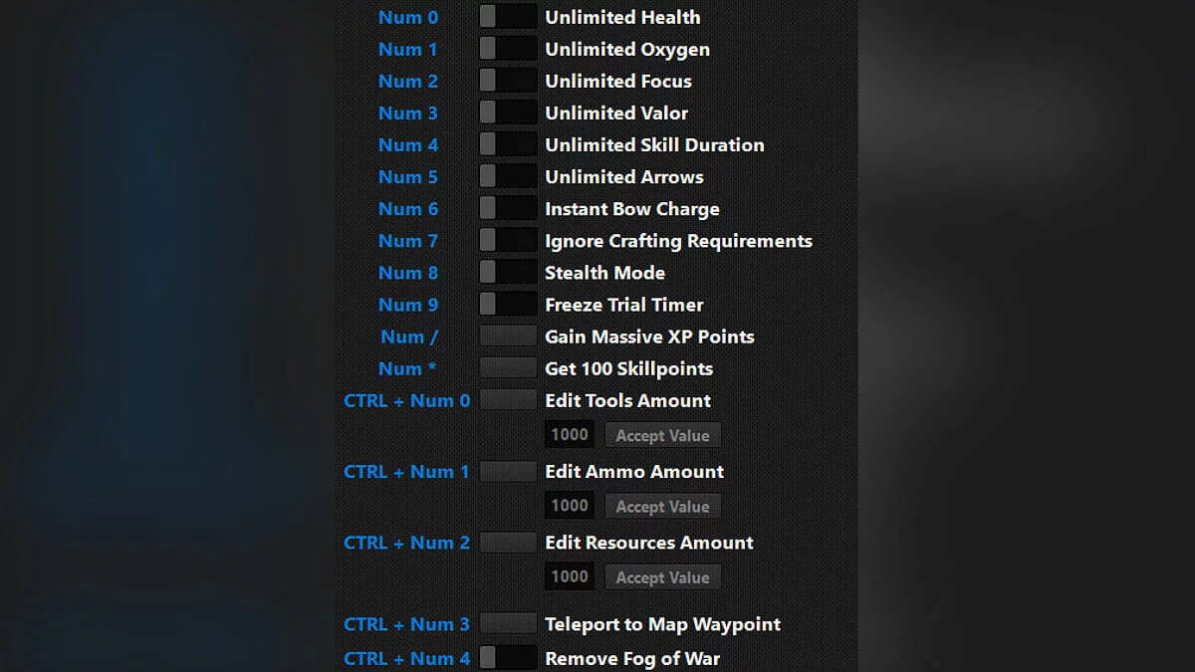The image size is (1195, 672).
Task: Activate Teleport to Map Waypoint button
Action: point(508,624)
